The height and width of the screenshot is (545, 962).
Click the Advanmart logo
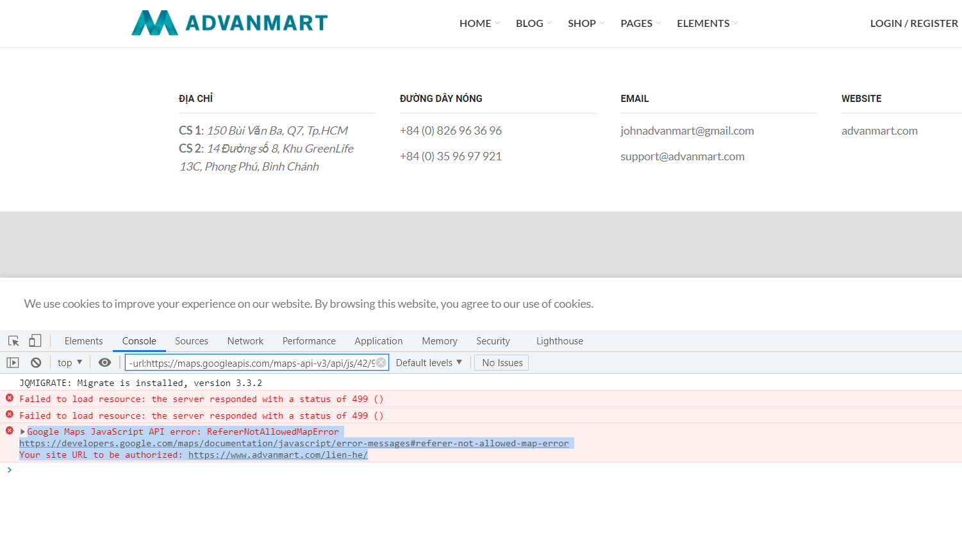coord(229,23)
